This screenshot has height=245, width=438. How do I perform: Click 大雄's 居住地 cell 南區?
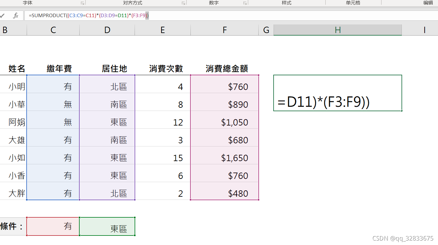[107, 138]
